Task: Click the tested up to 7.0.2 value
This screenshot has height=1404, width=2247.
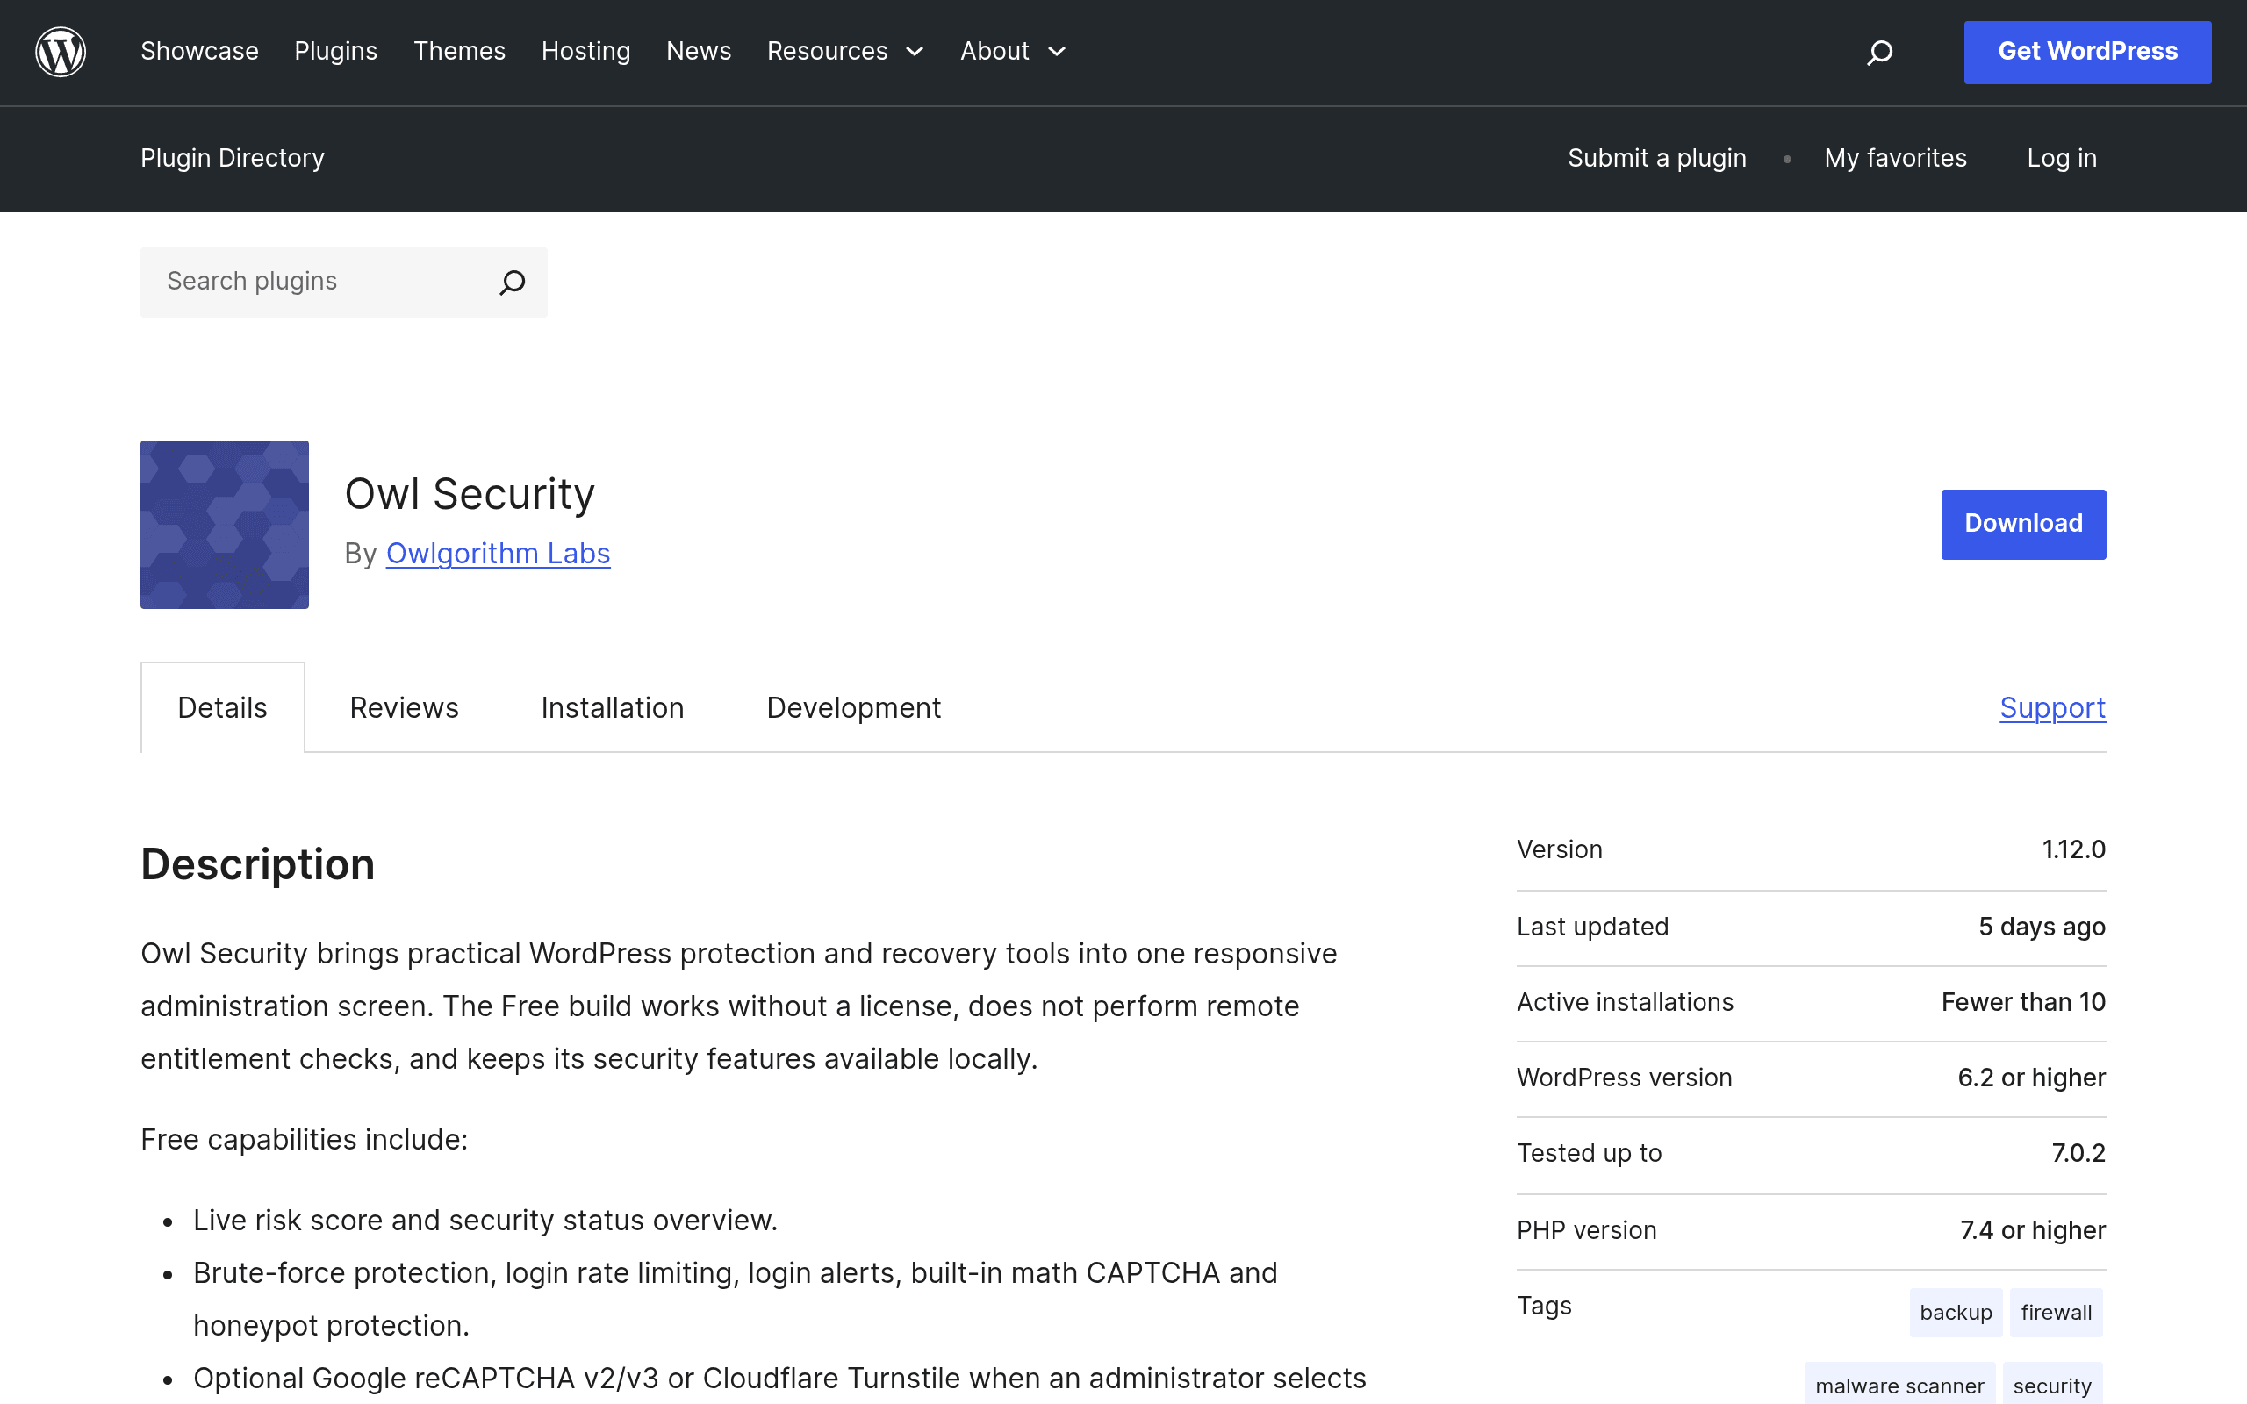Action: pos(2078,1152)
